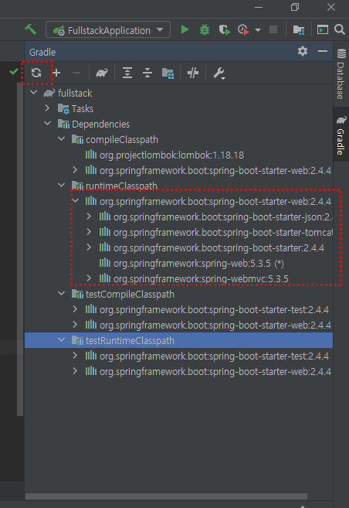Open FullstackApplication run configuration dropdown

click(108, 30)
